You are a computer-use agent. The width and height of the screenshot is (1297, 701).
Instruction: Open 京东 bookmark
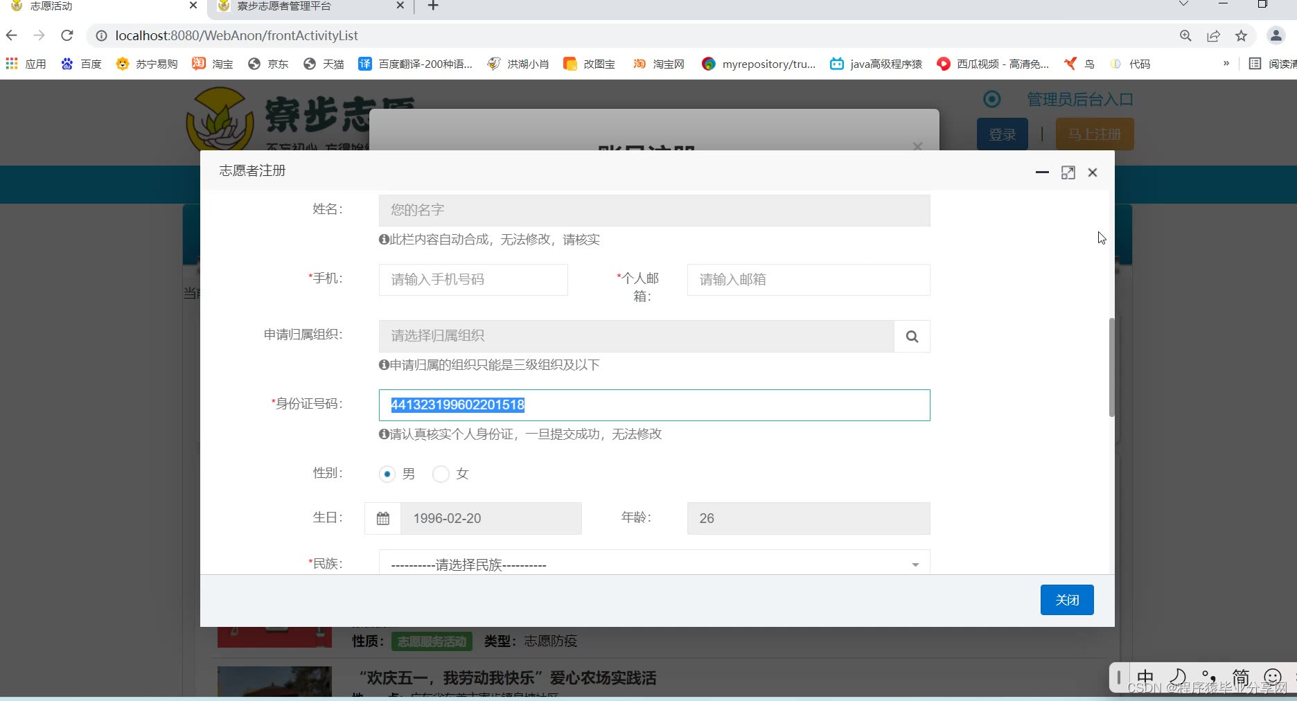click(x=268, y=64)
